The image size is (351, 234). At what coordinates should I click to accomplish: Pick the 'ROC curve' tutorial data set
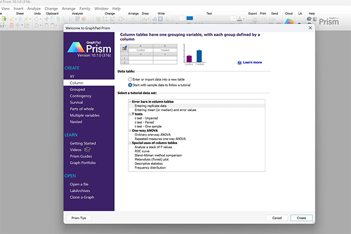point(144,151)
